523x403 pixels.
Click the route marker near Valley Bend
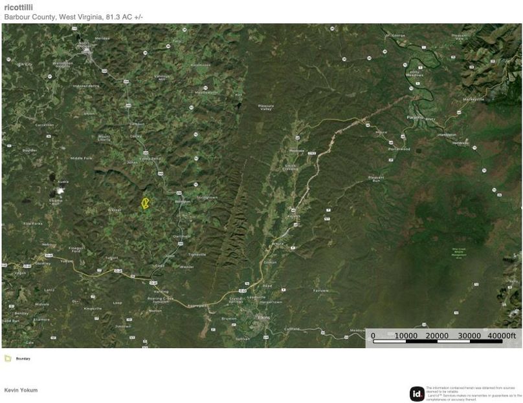click(x=146, y=152)
